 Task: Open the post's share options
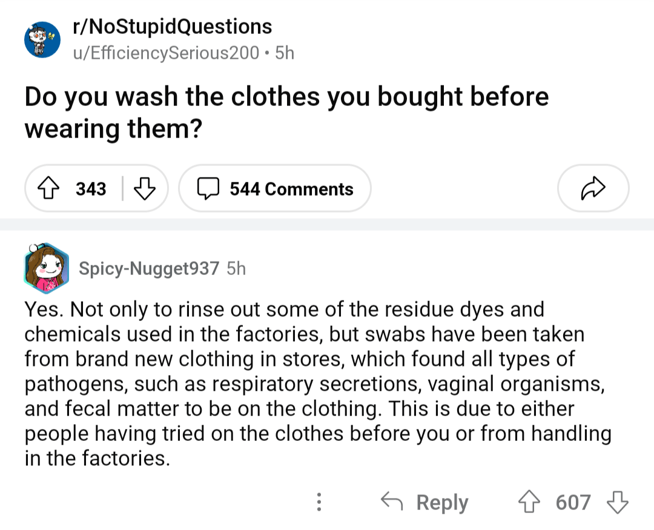[x=592, y=188]
